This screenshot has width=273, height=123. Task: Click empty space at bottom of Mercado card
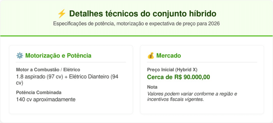pos(202,108)
